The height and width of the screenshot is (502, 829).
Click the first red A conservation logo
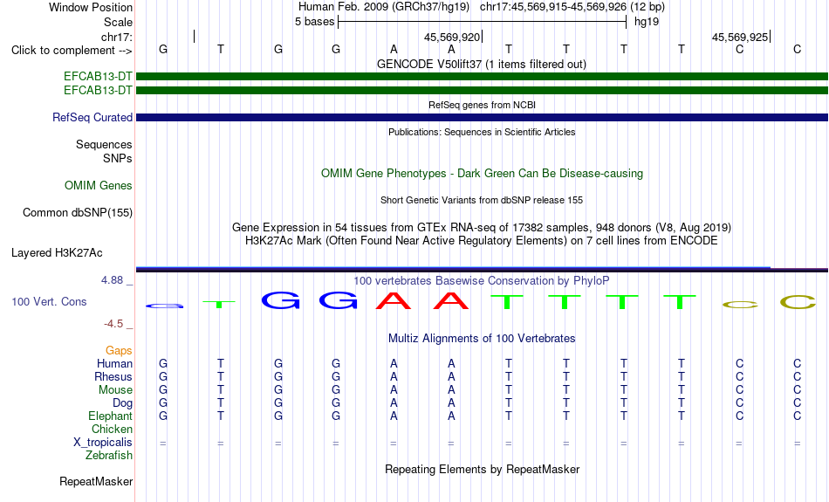394,300
